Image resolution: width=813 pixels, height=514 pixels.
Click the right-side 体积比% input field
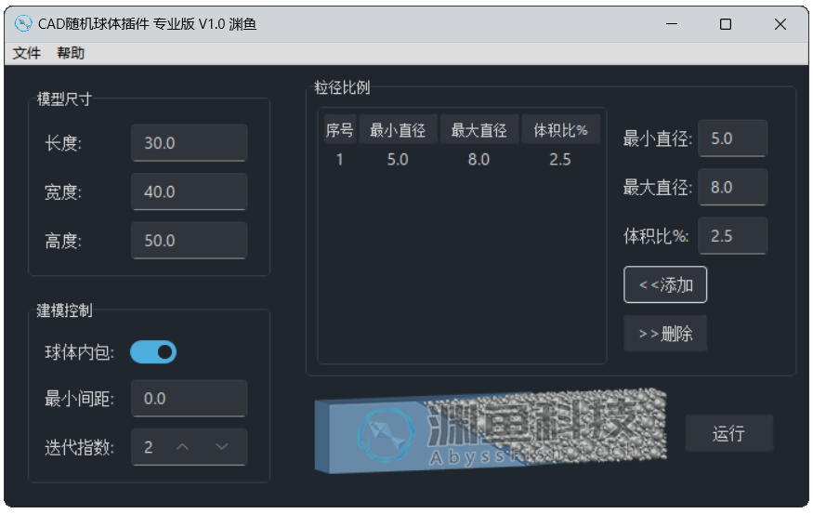(733, 236)
